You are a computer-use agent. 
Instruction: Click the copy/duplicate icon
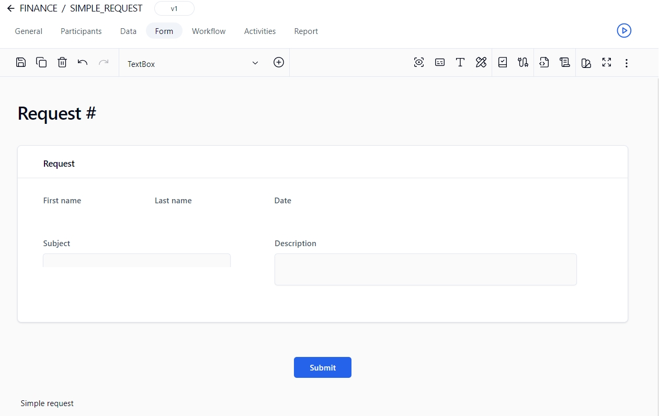click(x=41, y=63)
